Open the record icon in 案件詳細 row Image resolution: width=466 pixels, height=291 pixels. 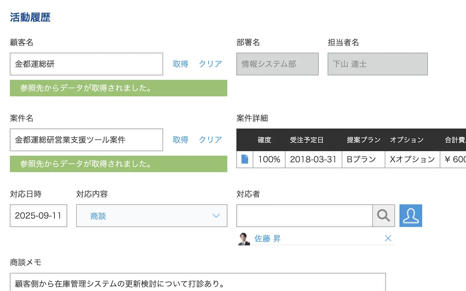coord(245,159)
